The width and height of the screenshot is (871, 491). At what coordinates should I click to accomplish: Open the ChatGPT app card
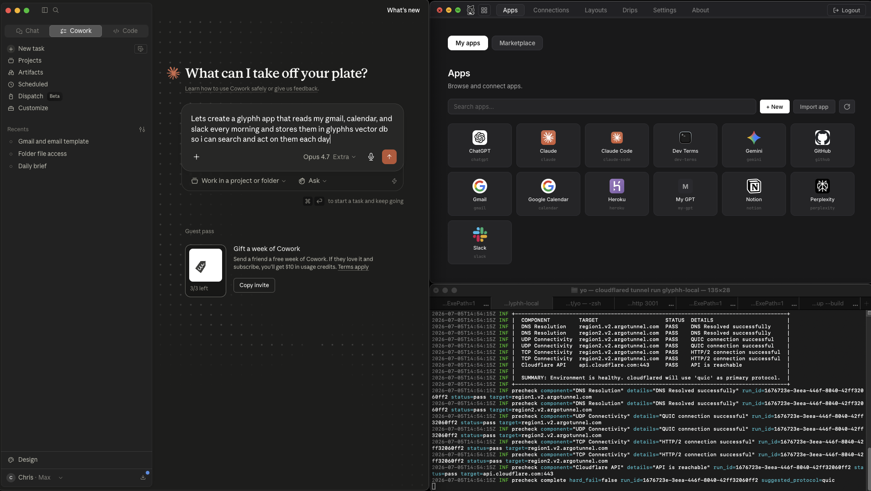[480, 145]
